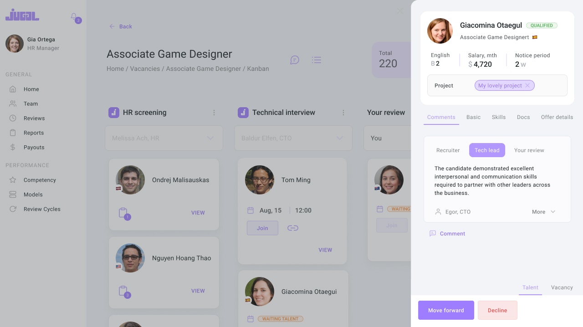Click the My lovely project chip
The width and height of the screenshot is (583, 327).
[504, 85]
